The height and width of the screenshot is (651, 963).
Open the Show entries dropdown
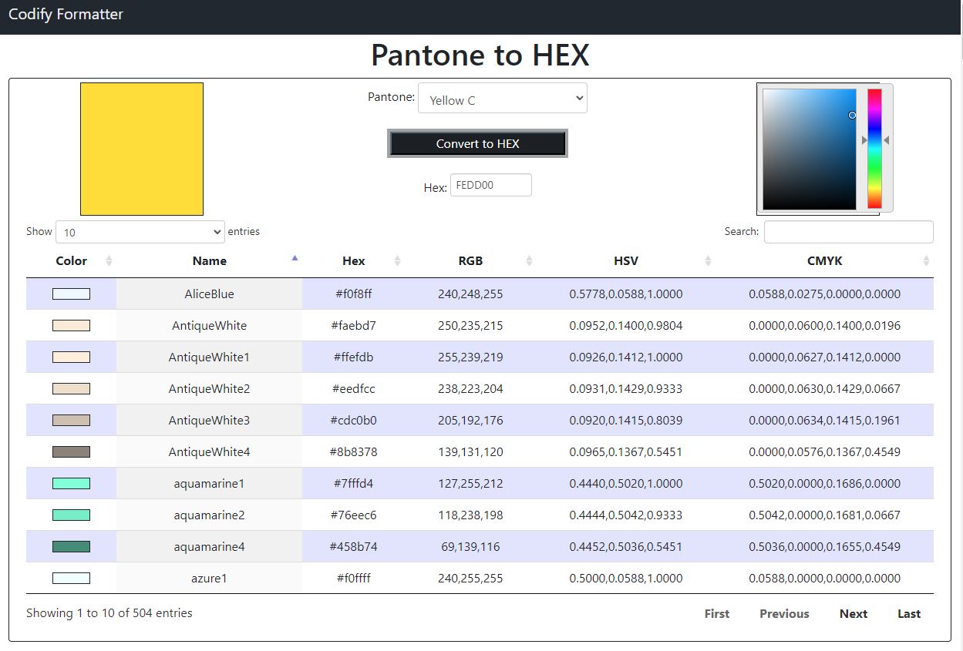[x=140, y=231]
